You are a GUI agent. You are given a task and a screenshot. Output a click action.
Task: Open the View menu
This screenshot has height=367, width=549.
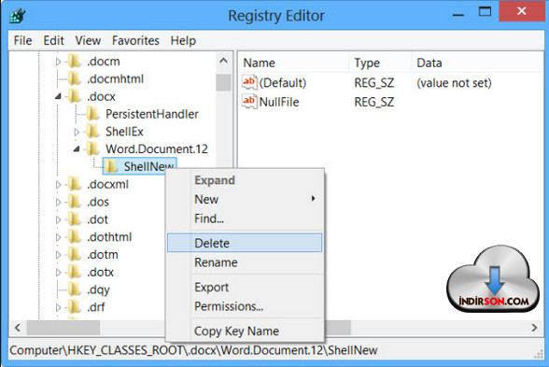tap(88, 41)
